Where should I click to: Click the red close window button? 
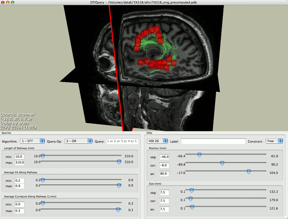click(3, 2)
